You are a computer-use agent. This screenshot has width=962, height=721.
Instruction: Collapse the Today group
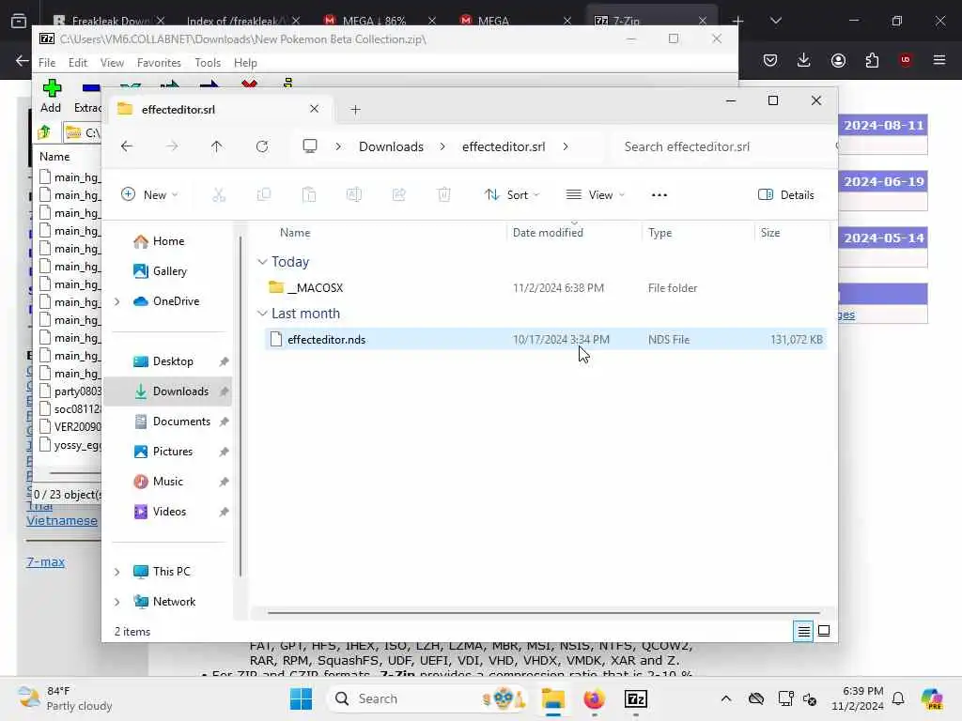[x=262, y=262]
